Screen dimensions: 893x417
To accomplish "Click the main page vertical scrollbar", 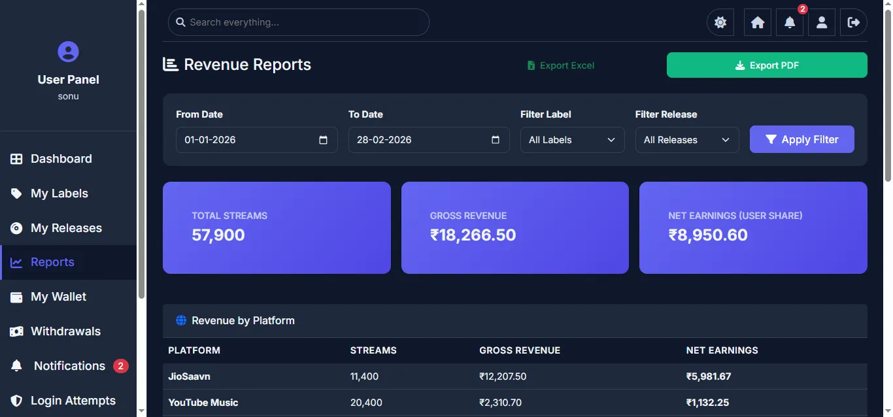I will click(x=888, y=95).
